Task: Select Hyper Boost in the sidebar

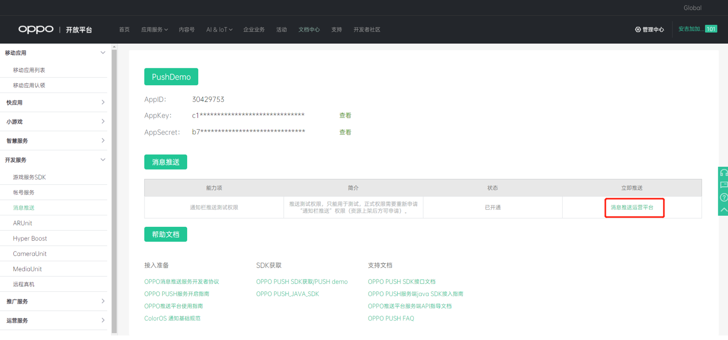Action: point(30,238)
